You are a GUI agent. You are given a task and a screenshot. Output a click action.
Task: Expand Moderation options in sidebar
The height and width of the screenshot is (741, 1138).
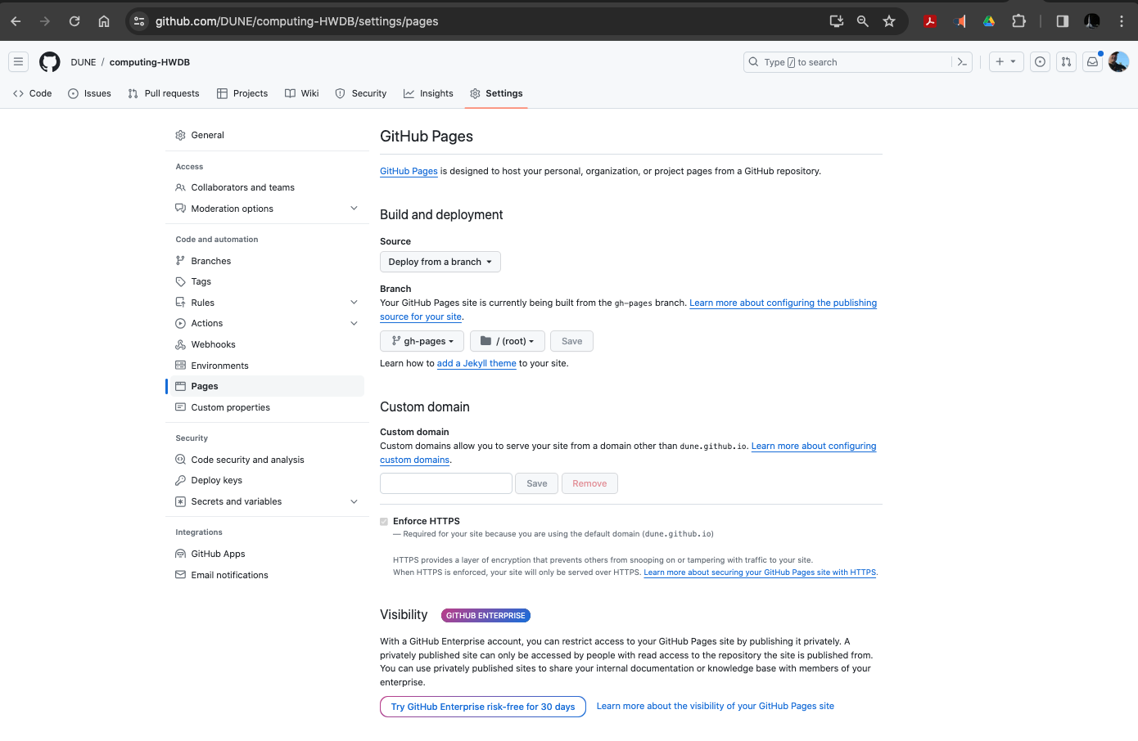pyautogui.click(x=354, y=209)
